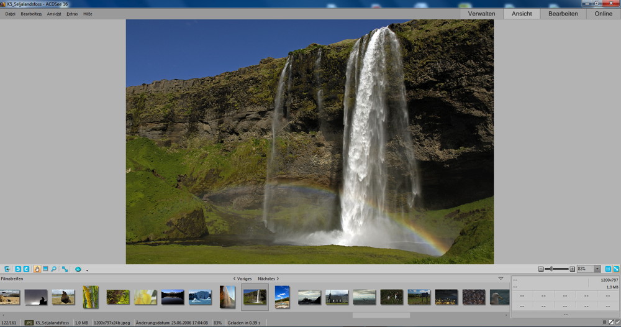The height and width of the screenshot is (327, 621).
Task: Open the filmstrip options triangle menu
Action: click(501, 279)
